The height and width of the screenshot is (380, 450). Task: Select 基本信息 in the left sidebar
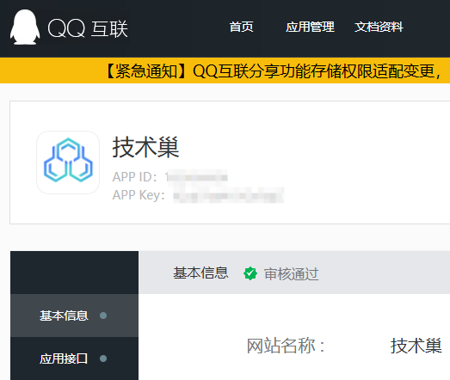pyautogui.click(x=74, y=316)
